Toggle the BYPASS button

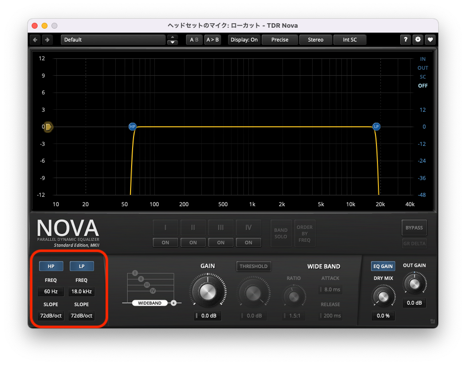pos(414,228)
